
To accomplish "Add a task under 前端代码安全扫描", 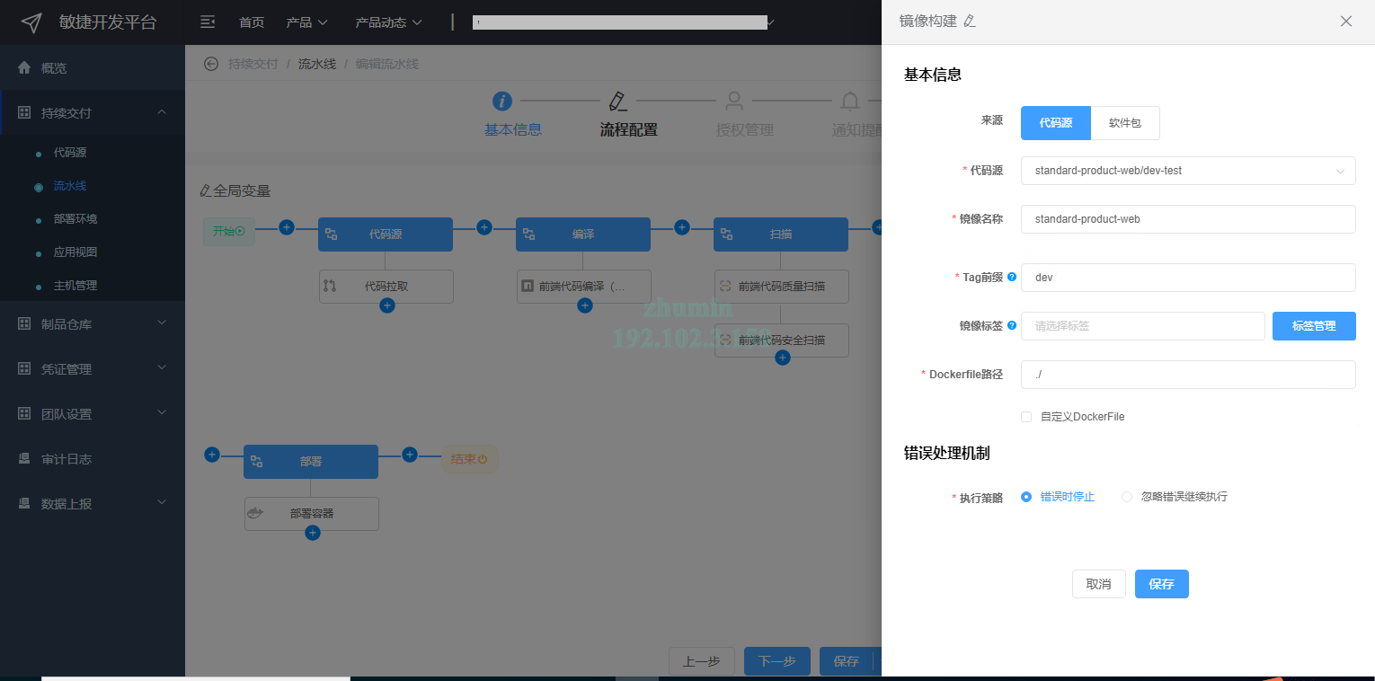I will tap(783, 358).
